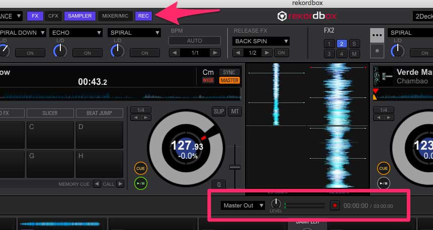Toggle the REC panel button

click(143, 16)
